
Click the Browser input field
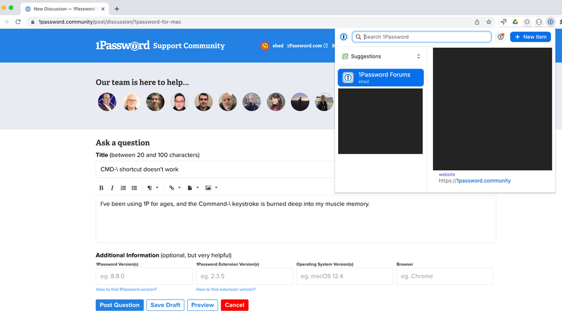tap(445, 276)
